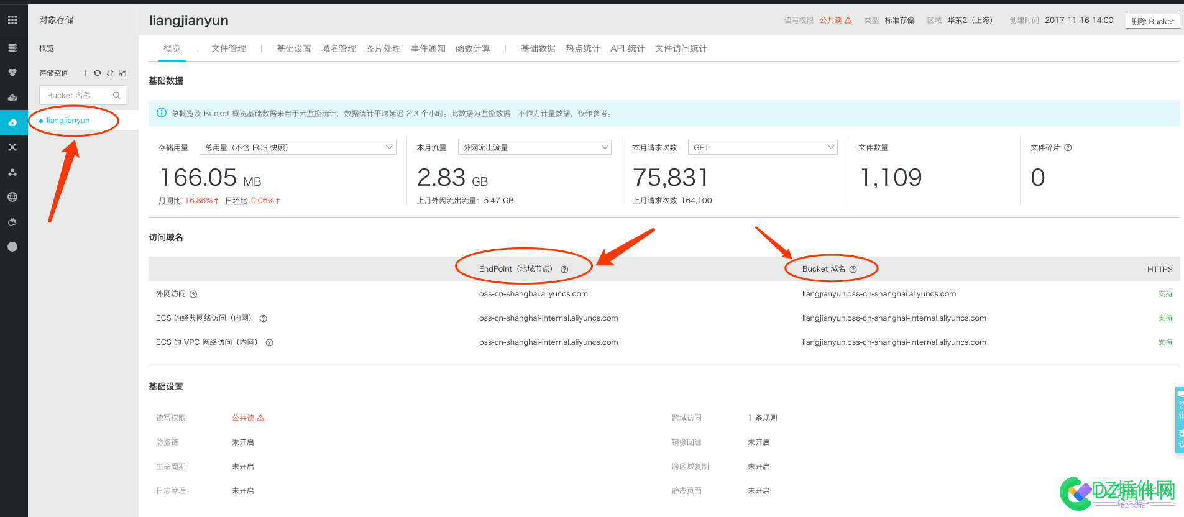
Task: Open help icon beside Bucket 域名
Action: (853, 269)
